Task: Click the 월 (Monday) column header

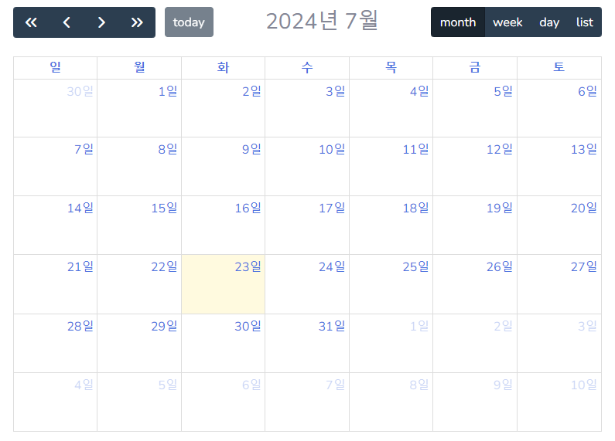Action: pos(139,67)
